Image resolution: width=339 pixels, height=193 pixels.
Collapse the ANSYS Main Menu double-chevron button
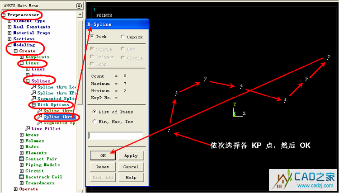(80, 5)
